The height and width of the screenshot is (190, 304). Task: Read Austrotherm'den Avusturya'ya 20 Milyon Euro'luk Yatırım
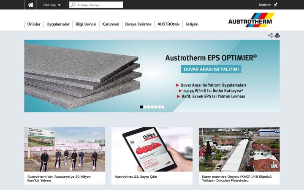(59, 178)
